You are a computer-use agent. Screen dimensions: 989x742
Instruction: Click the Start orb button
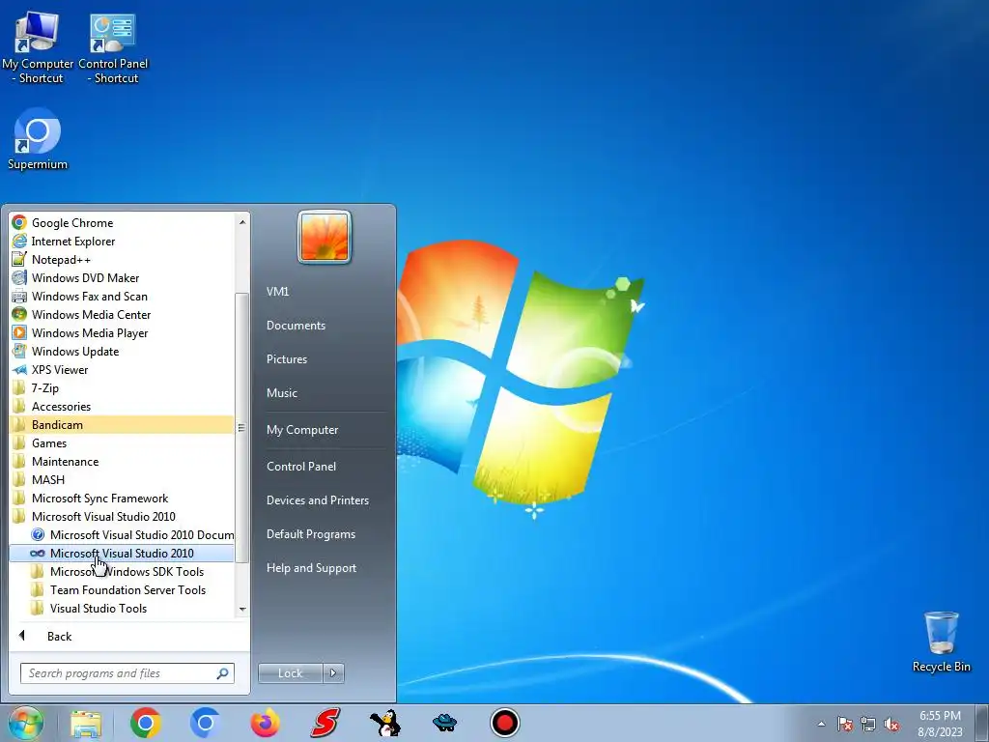pyautogui.click(x=25, y=723)
